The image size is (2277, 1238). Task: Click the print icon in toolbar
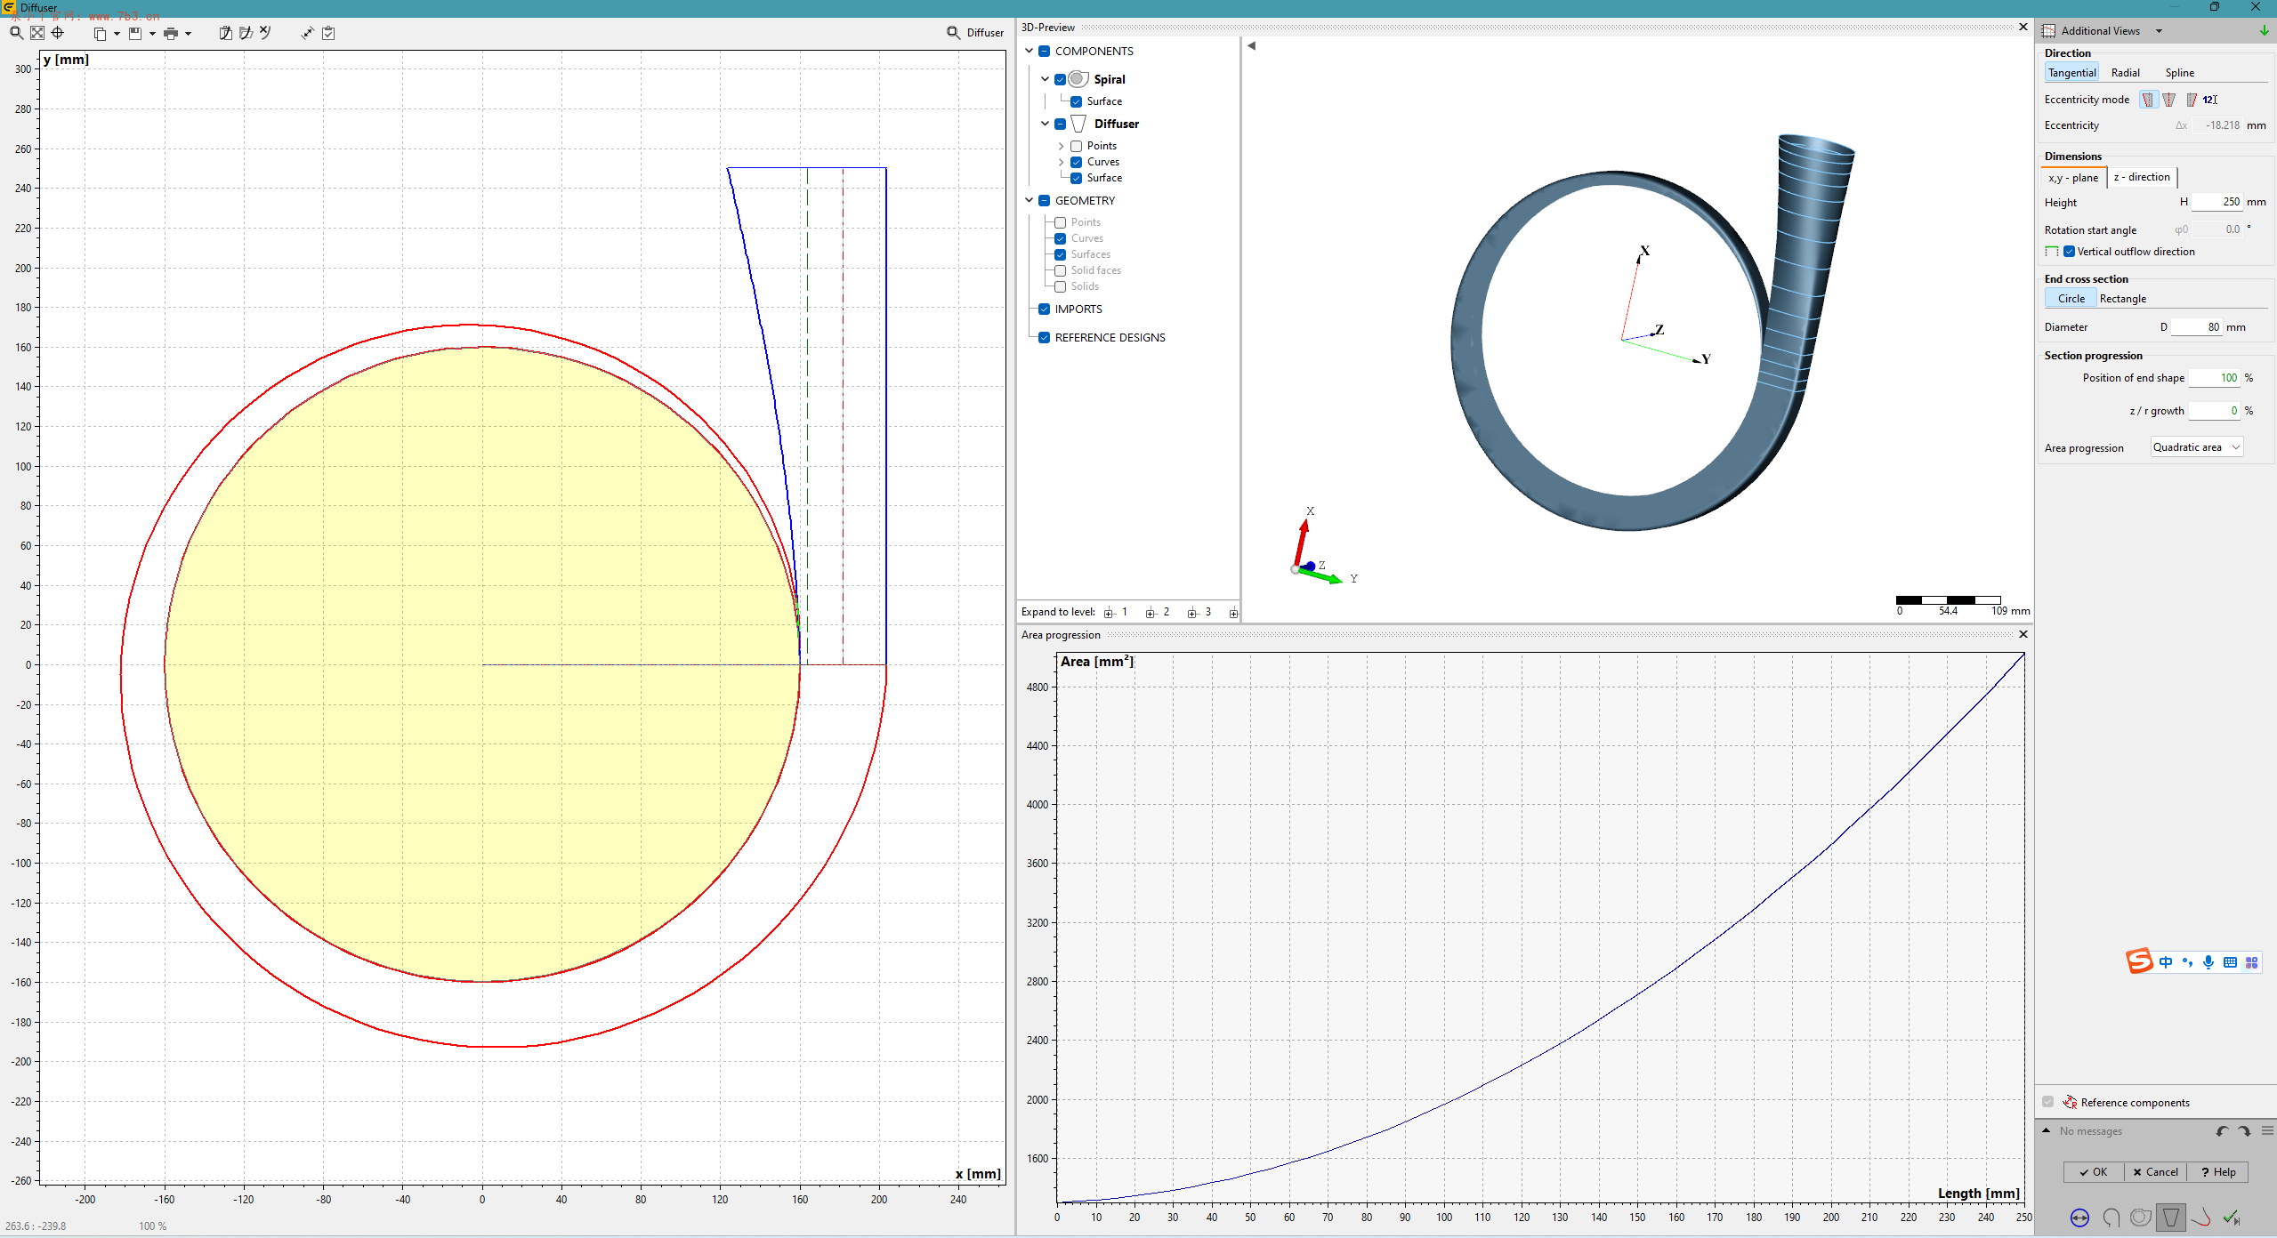[171, 33]
